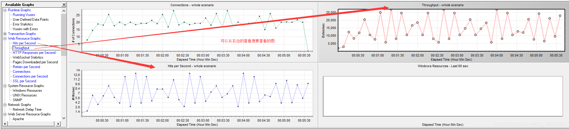
Task: Collapse the Web Server Resource Graphs node
Action: [x=5, y=114]
